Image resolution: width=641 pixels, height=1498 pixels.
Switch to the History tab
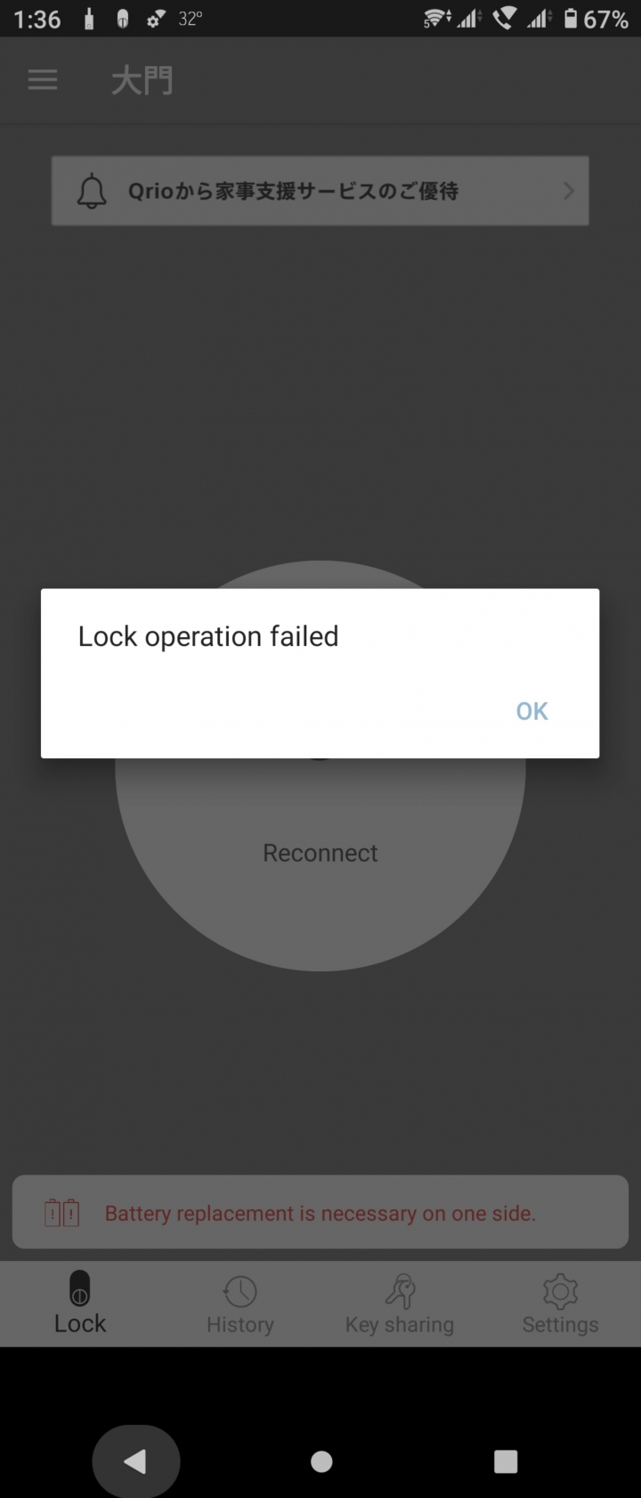[x=240, y=1303]
